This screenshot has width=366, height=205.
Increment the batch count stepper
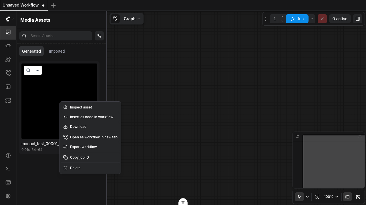pyautogui.click(x=282, y=17)
